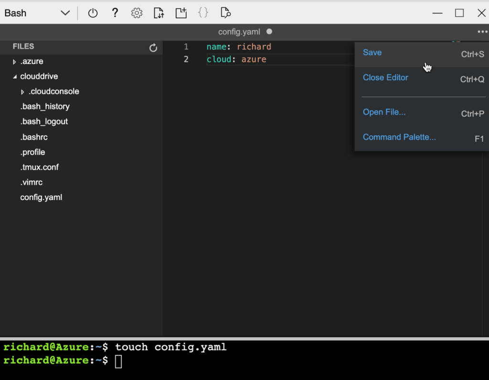Click the web preview icon
The image size is (489, 380).
tap(226, 13)
